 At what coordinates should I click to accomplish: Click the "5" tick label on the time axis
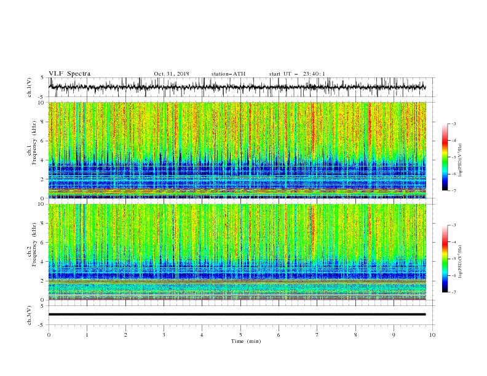240,335
